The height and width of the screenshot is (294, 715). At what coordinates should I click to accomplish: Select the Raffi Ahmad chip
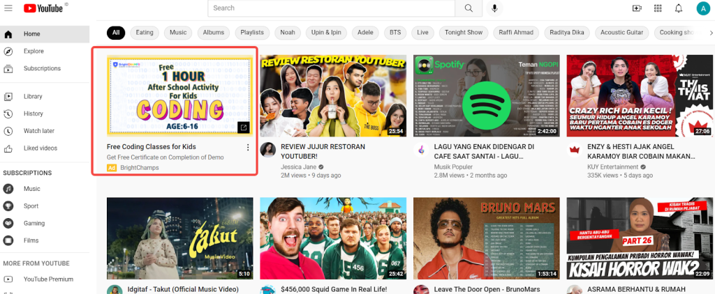click(516, 33)
